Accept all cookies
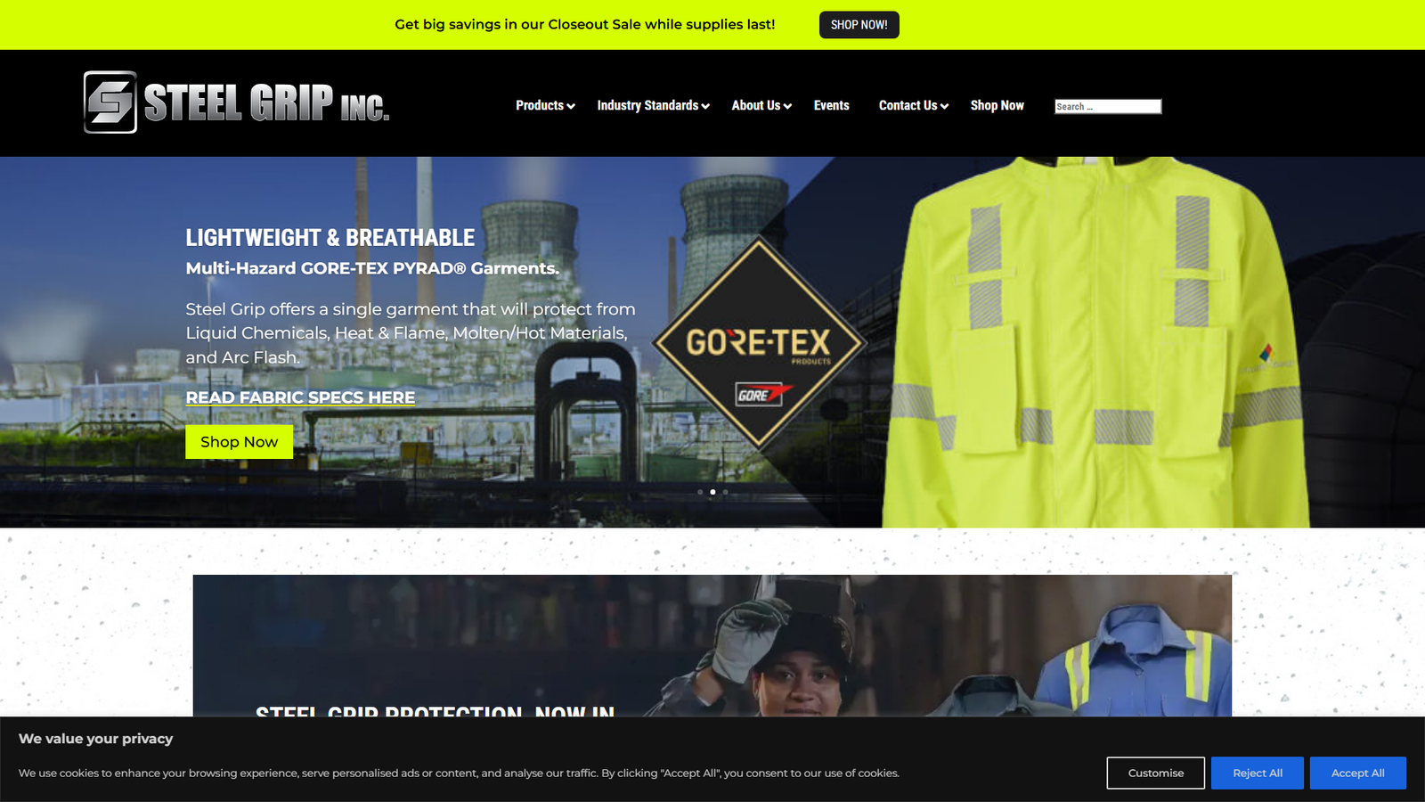Image resolution: width=1425 pixels, height=802 pixels. click(1357, 773)
